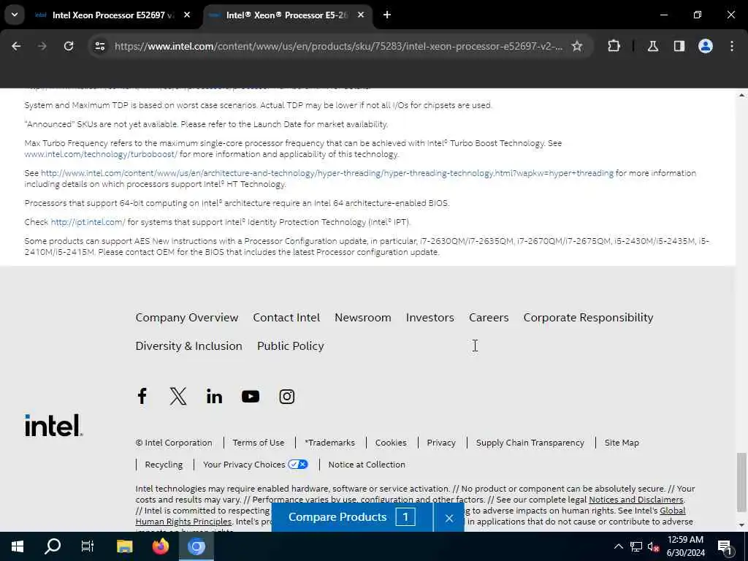Viewport: 748px width, 561px height.
Task: Click the volume icon in system tray
Action: click(x=653, y=546)
